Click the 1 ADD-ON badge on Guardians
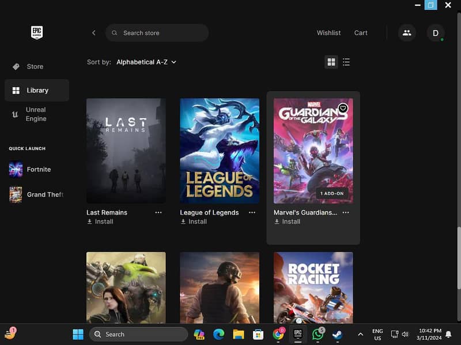Viewport: 461px width, 345px height. click(332, 194)
